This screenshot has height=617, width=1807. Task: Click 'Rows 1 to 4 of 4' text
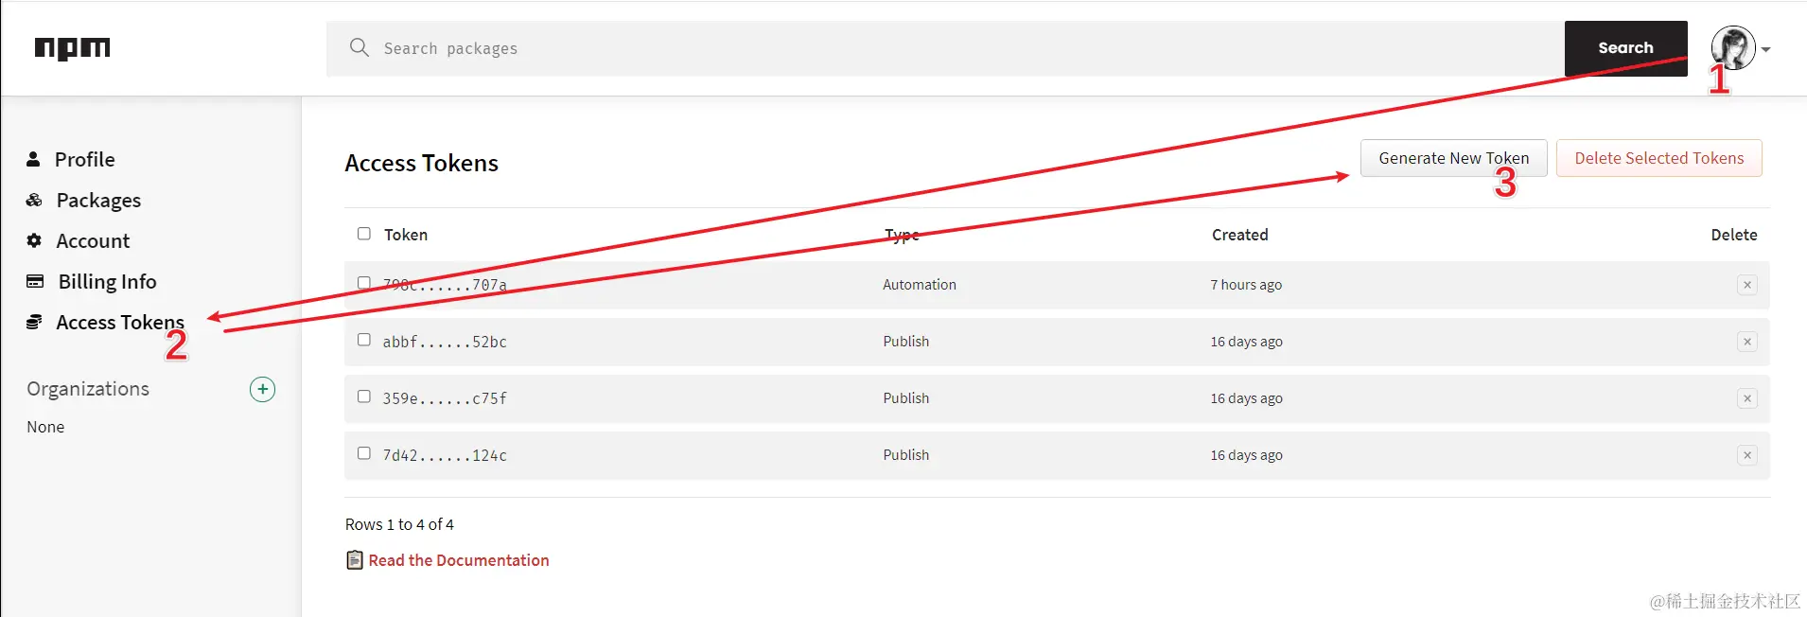(399, 524)
